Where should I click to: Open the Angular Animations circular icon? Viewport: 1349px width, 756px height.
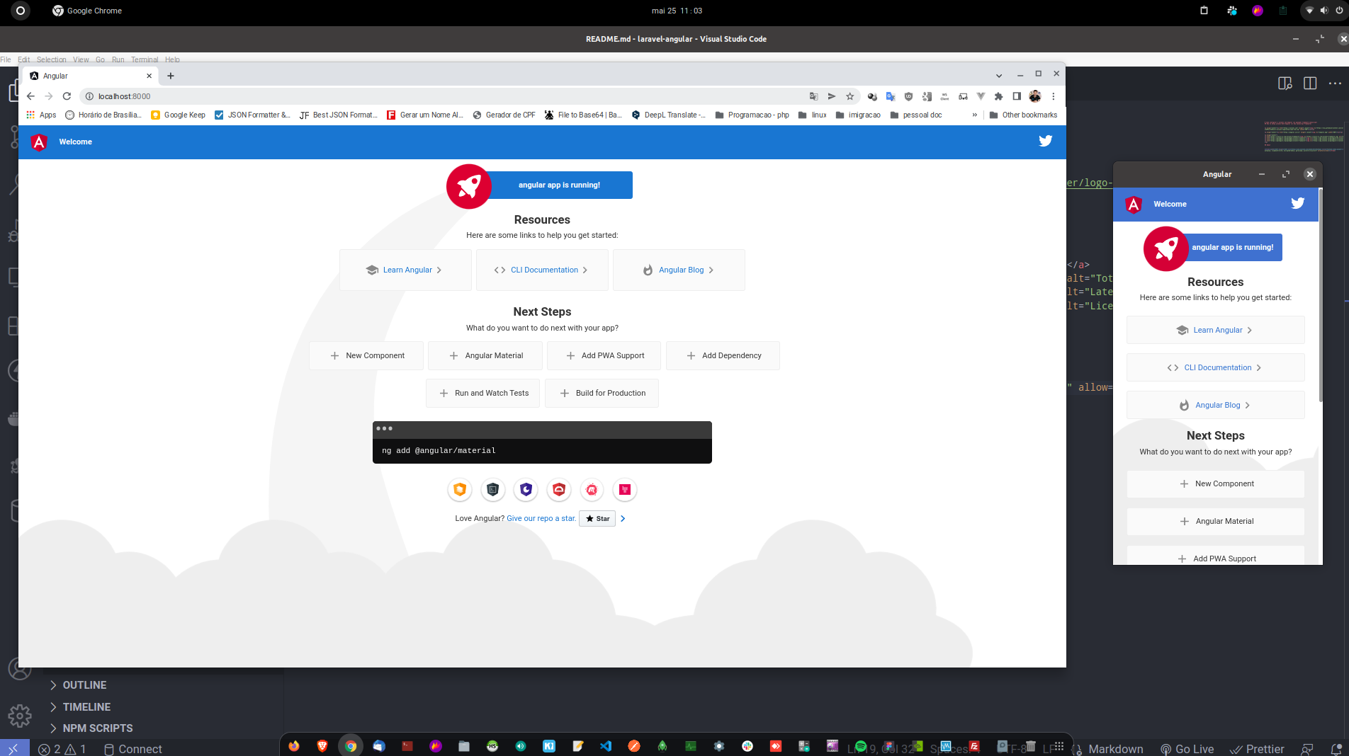[460, 489]
